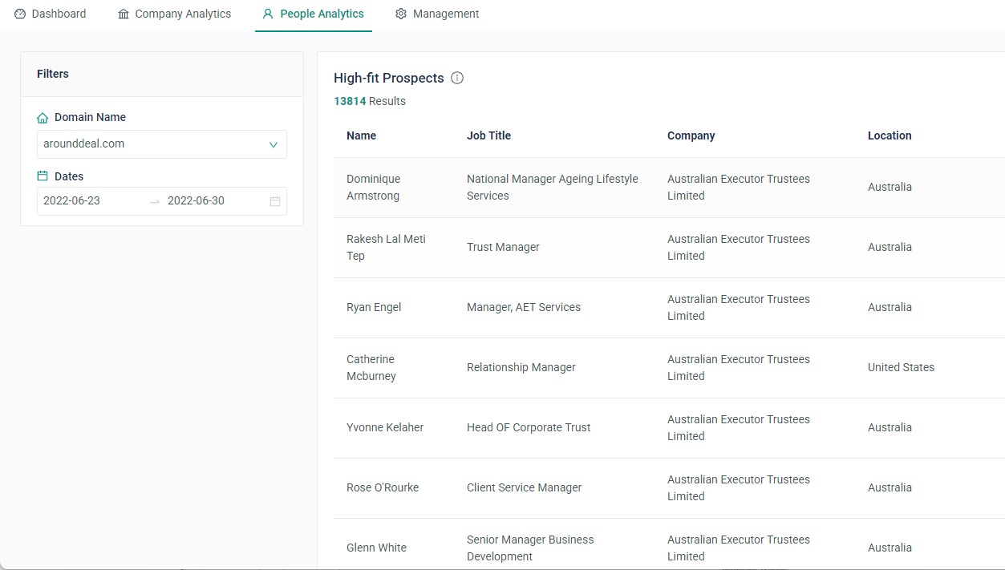Click the info icon beside High-fit Prospects
This screenshot has width=1005, height=570.
(457, 78)
